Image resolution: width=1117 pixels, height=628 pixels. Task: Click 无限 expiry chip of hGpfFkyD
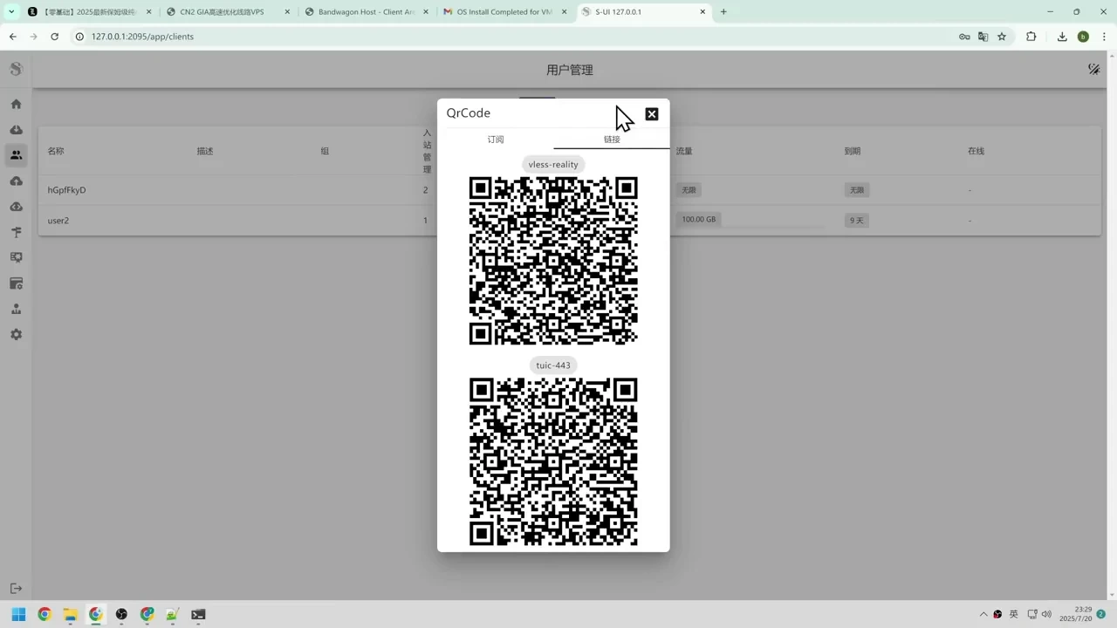tap(857, 190)
